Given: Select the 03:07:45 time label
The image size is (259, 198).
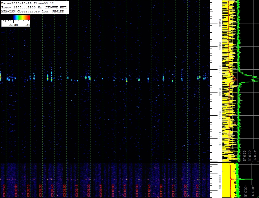Looking at the screenshot, I should tap(4, 190).
